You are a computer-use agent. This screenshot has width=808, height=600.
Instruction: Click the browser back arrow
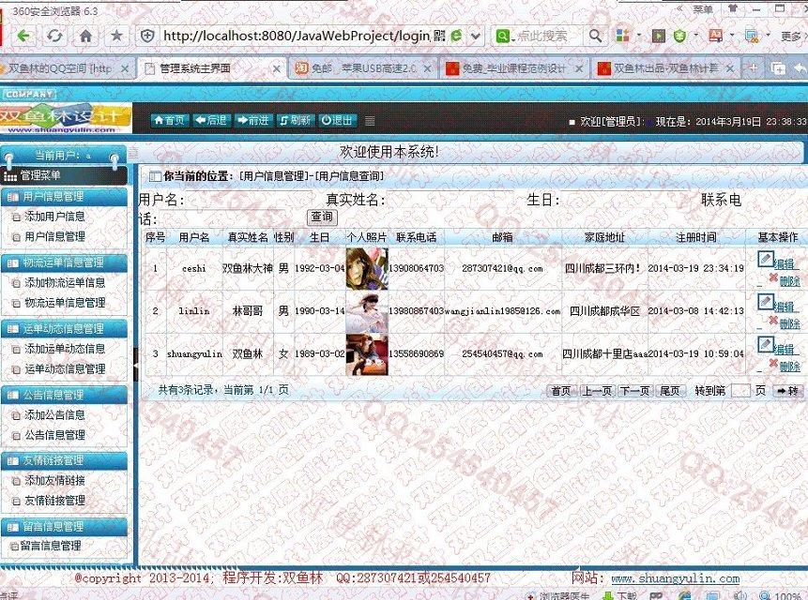pyautogui.click(x=23, y=36)
